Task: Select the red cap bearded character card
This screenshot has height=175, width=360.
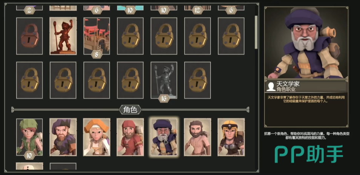Action: [x=130, y=137]
